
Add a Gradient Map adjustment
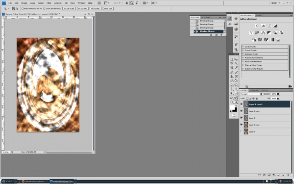click(x=272, y=40)
